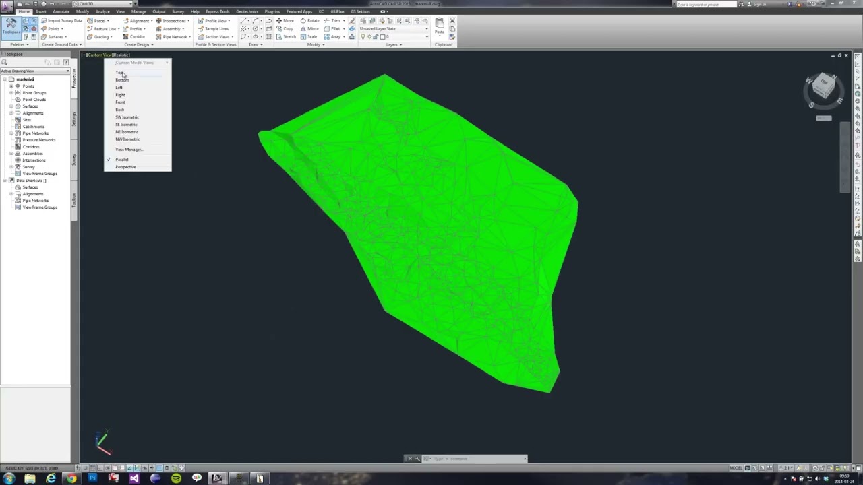863x485 pixels.
Task: Select the Mirror tool
Action: (x=310, y=29)
